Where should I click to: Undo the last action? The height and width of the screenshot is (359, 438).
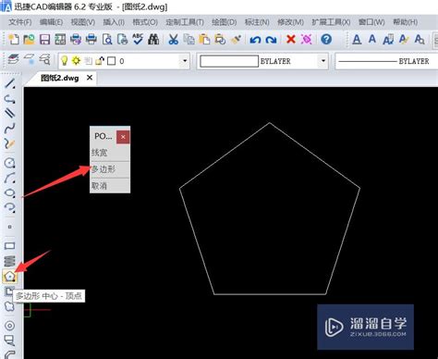pos(255,40)
